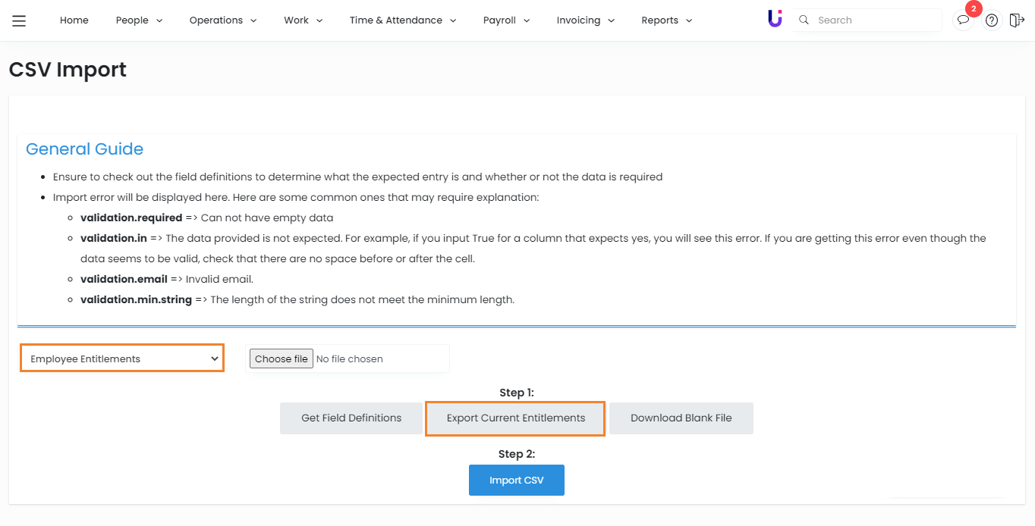Open the Work menu
The height and width of the screenshot is (526, 1035).
303,20
